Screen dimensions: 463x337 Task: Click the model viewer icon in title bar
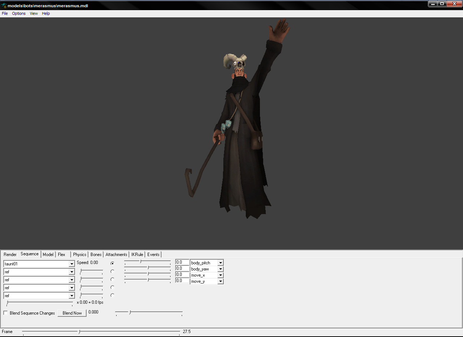click(4, 6)
